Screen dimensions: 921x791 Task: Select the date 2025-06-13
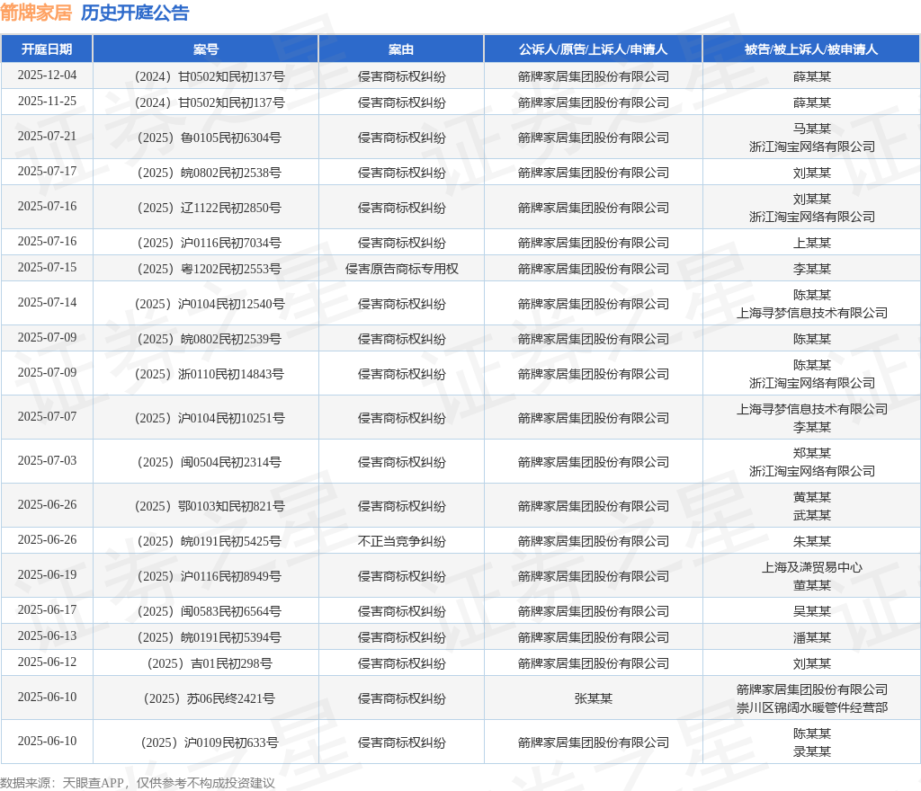47,636
